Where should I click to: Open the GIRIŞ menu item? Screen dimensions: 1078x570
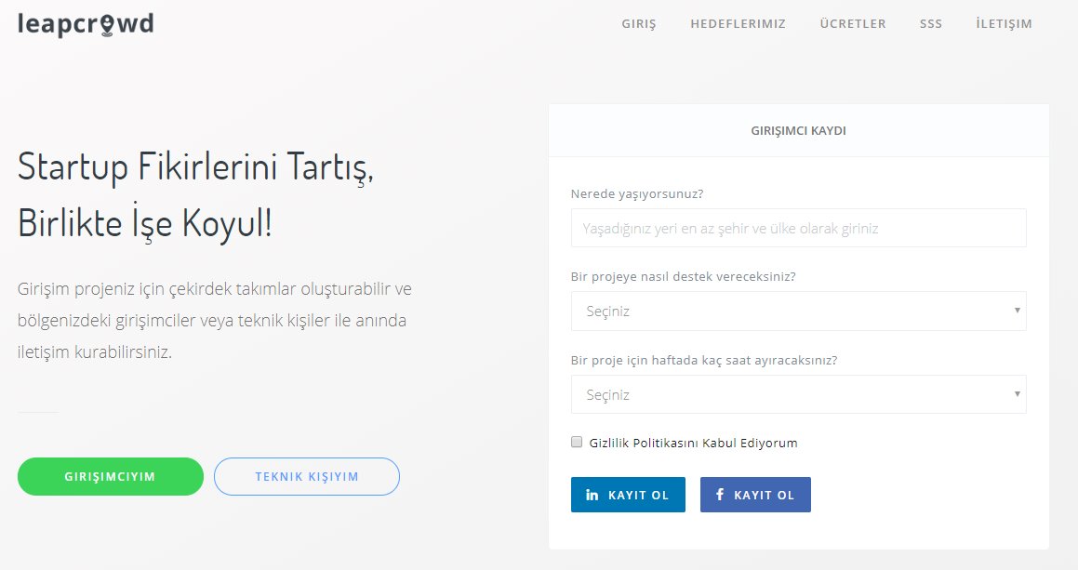[639, 24]
